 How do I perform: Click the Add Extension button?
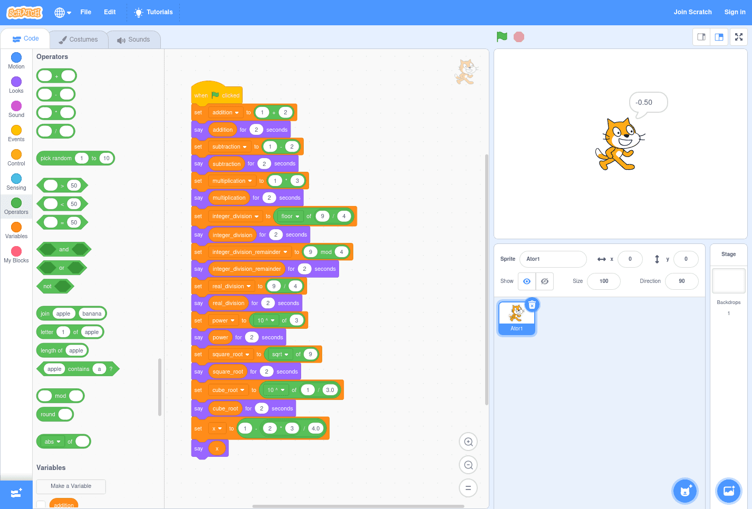coord(16,493)
